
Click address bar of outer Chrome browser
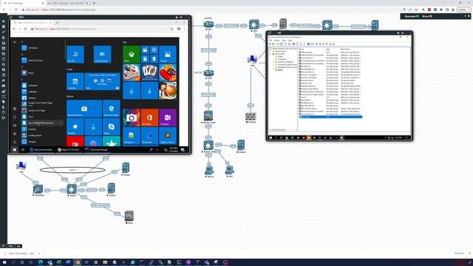[211, 10]
